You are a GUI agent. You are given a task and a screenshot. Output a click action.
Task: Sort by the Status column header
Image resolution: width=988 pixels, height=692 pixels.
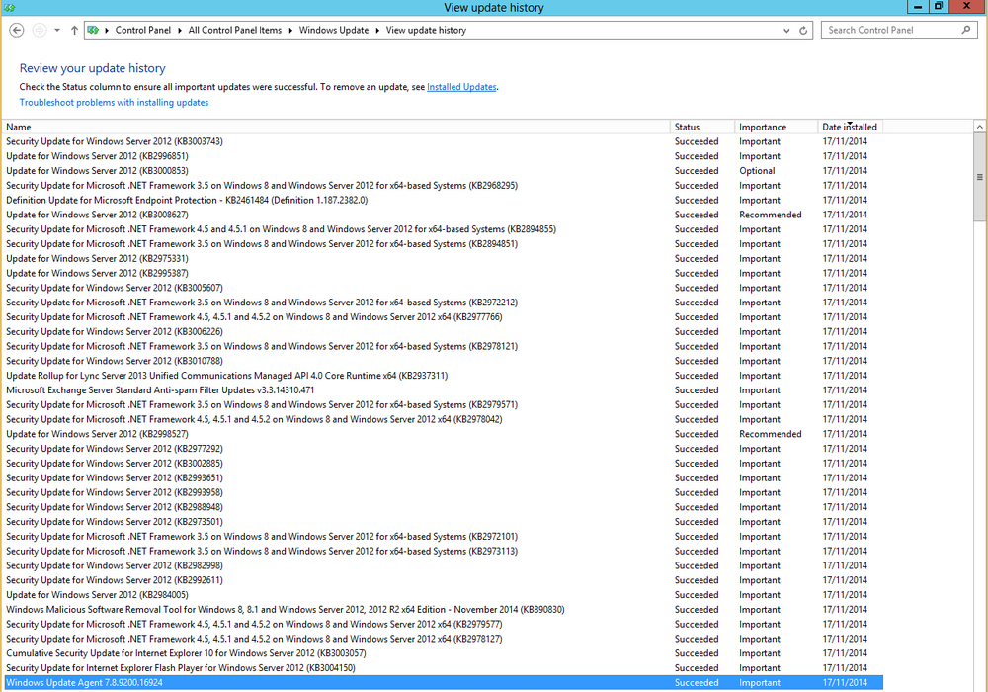coord(702,127)
